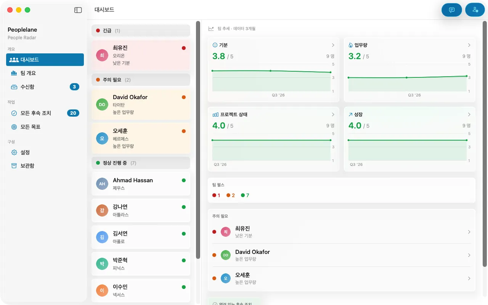Viewport: 488px width, 305px height.
Task: Open 오세훈 row chevron in 주의 필요 panel
Action: tap(469, 278)
